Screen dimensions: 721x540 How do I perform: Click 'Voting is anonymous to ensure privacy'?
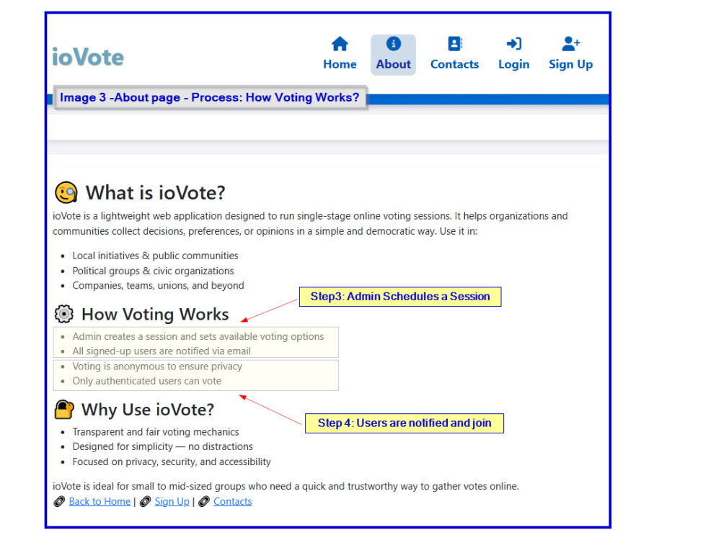click(x=157, y=366)
